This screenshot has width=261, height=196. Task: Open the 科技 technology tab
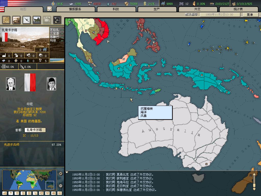[x=116, y=9]
